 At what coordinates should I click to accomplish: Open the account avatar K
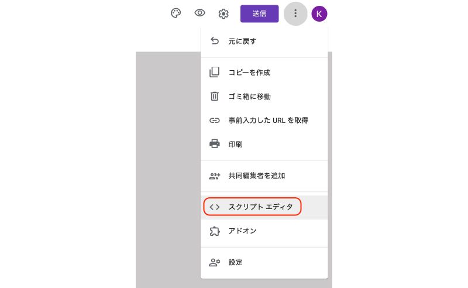[319, 13]
